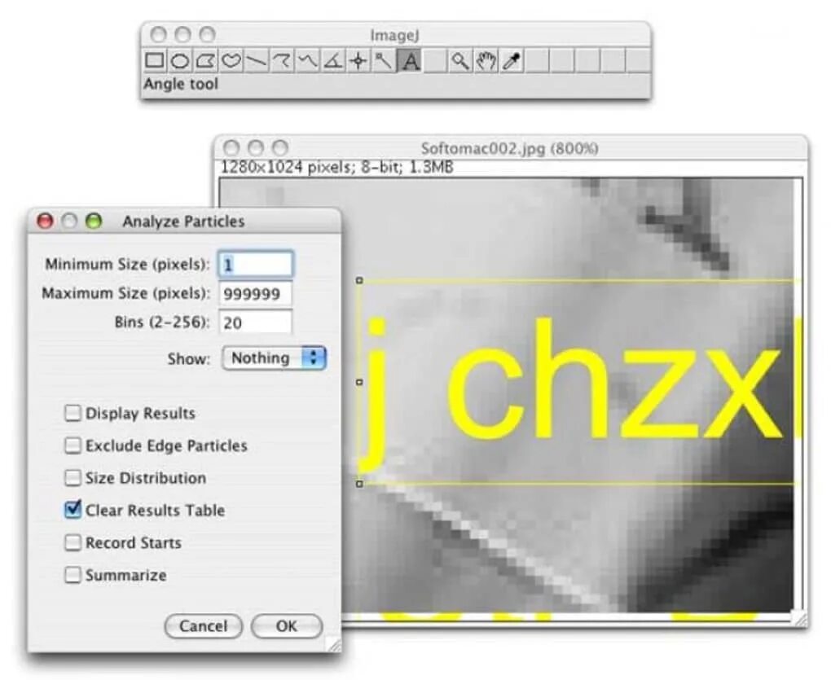The image size is (831, 680).
Task: Select the Oval selection tool
Action: pyautogui.click(x=180, y=61)
